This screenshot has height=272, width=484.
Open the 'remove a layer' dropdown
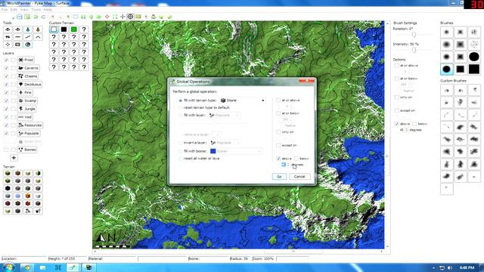(x=217, y=134)
